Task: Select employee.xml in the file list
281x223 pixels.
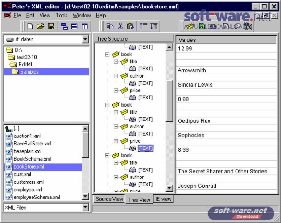Action: pos(28,190)
